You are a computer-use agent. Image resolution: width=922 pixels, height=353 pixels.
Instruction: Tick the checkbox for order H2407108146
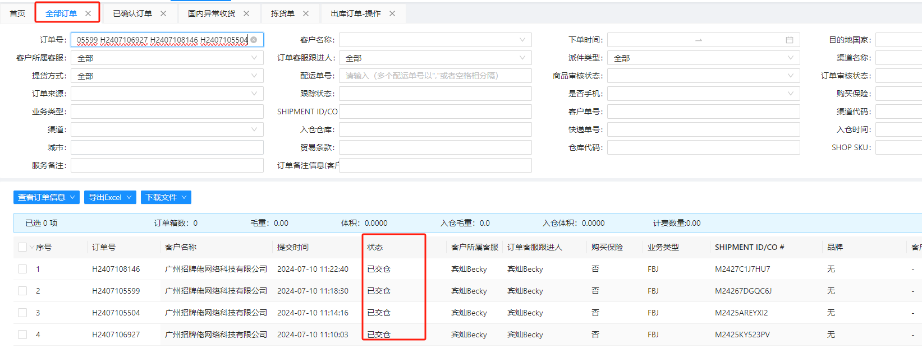tap(22, 269)
